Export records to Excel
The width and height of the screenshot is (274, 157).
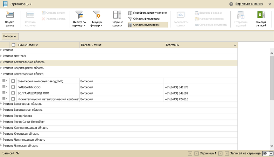(261, 15)
